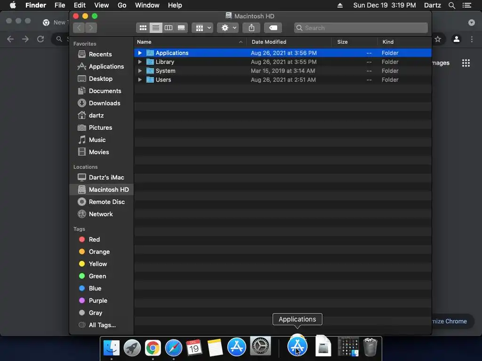Select Network under Locations

[102, 214]
